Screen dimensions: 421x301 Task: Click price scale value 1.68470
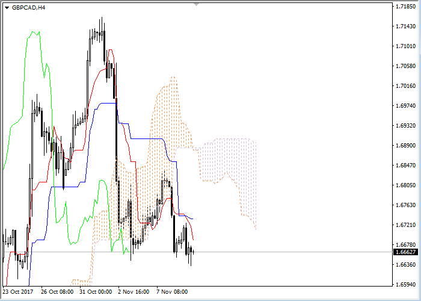pyautogui.click(x=406, y=166)
